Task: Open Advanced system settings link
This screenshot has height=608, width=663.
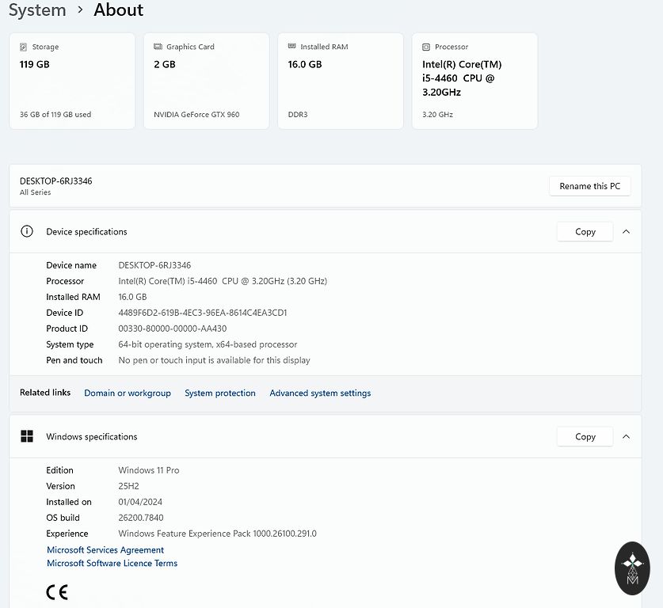Action: [320, 393]
